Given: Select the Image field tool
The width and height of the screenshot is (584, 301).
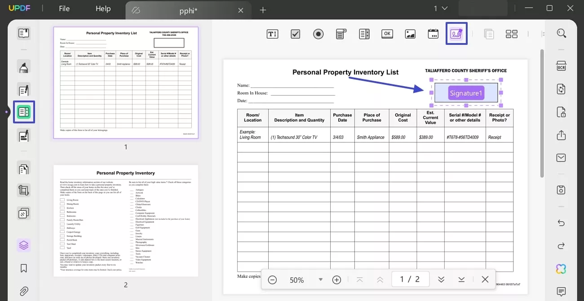Looking at the screenshot, I should (x=410, y=33).
